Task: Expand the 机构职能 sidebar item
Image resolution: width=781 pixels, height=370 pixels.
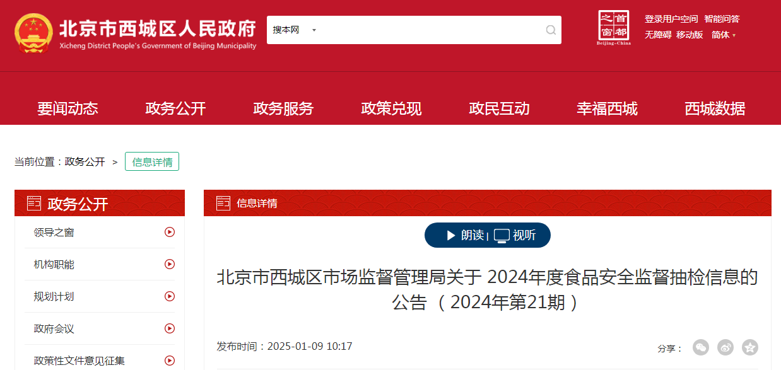Action: (x=100, y=264)
